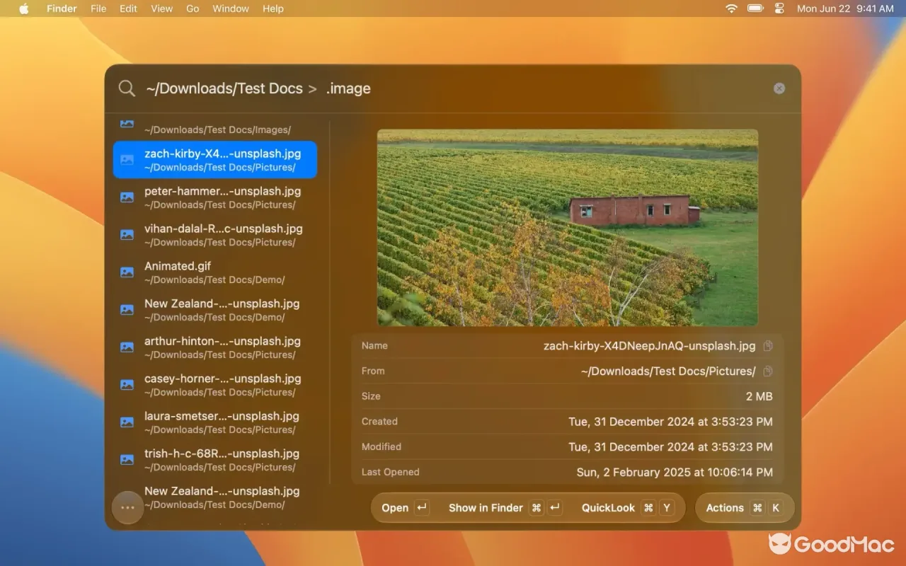Image resolution: width=906 pixels, height=566 pixels.
Task: Click the QuickLook button
Action: 628,508
